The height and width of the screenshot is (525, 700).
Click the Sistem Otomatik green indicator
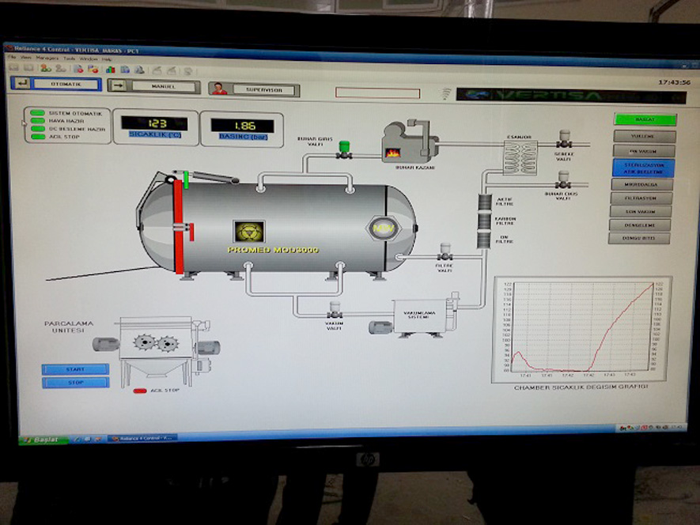pyautogui.click(x=38, y=113)
